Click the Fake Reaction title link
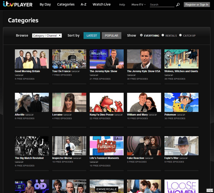Screen dimensions: 214x193 [135, 158]
